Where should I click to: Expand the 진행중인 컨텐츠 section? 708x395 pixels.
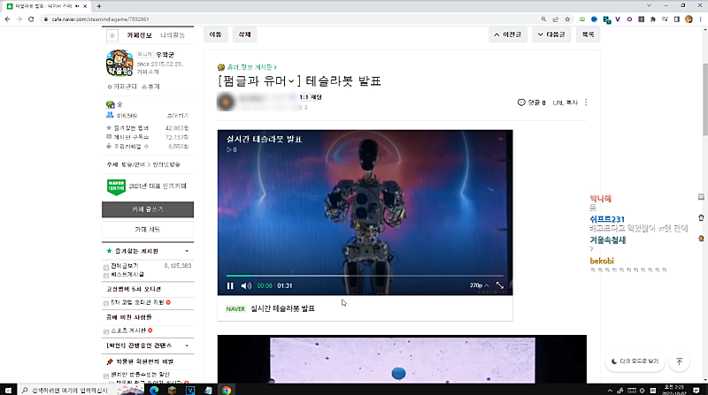(x=187, y=346)
